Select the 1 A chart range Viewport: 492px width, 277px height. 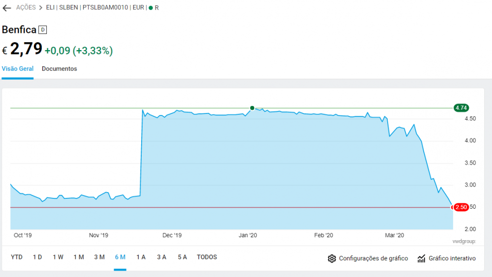[x=141, y=257]
